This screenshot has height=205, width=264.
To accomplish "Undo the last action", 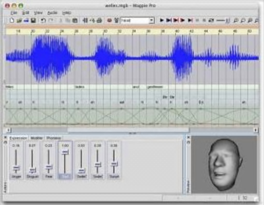I will [x=43, y=20].
